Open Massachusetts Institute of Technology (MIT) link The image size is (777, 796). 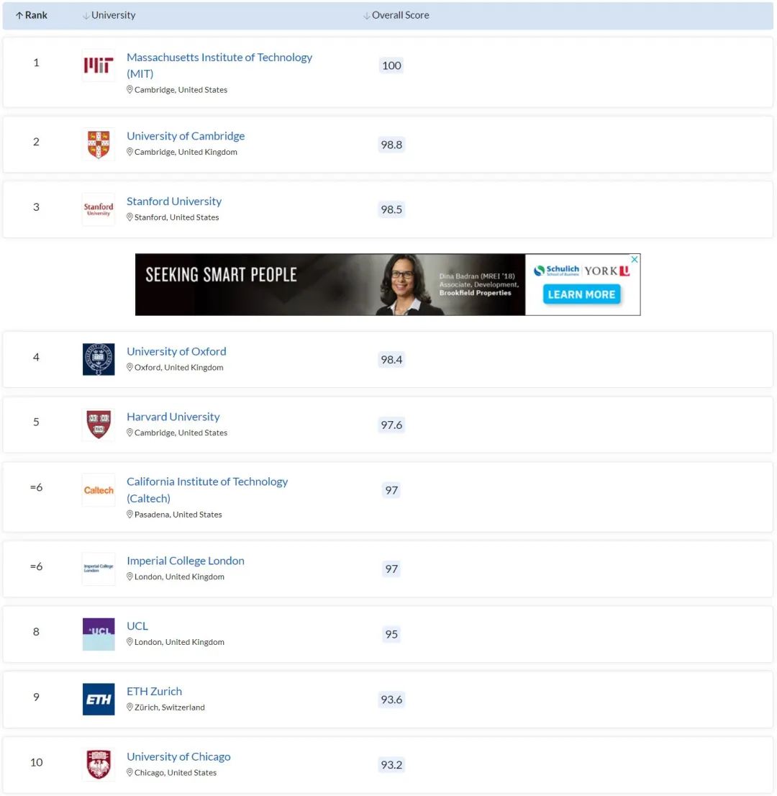219,65
